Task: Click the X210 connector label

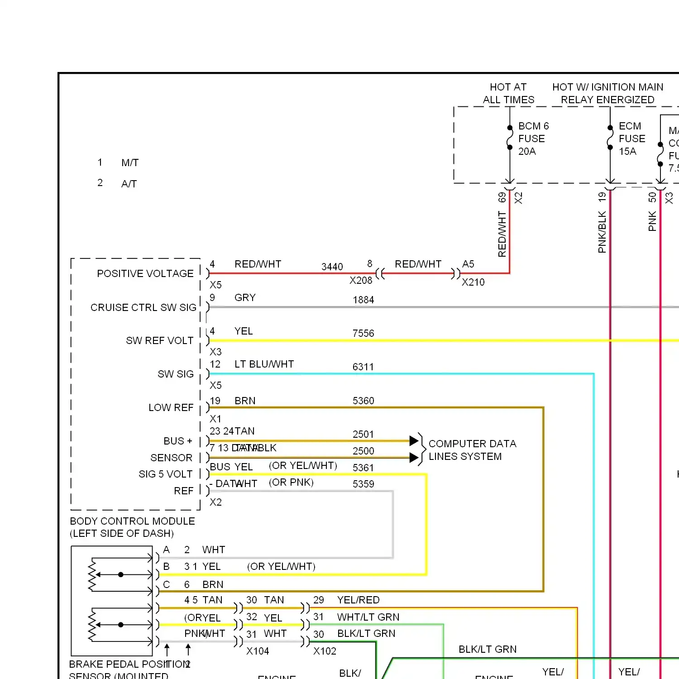Action: (473, 282)
